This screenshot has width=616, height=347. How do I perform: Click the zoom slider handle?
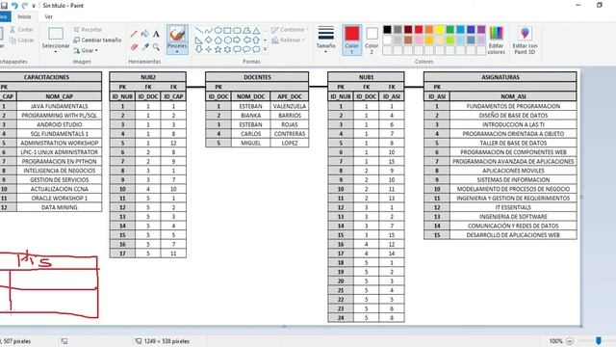click(599, 340)
